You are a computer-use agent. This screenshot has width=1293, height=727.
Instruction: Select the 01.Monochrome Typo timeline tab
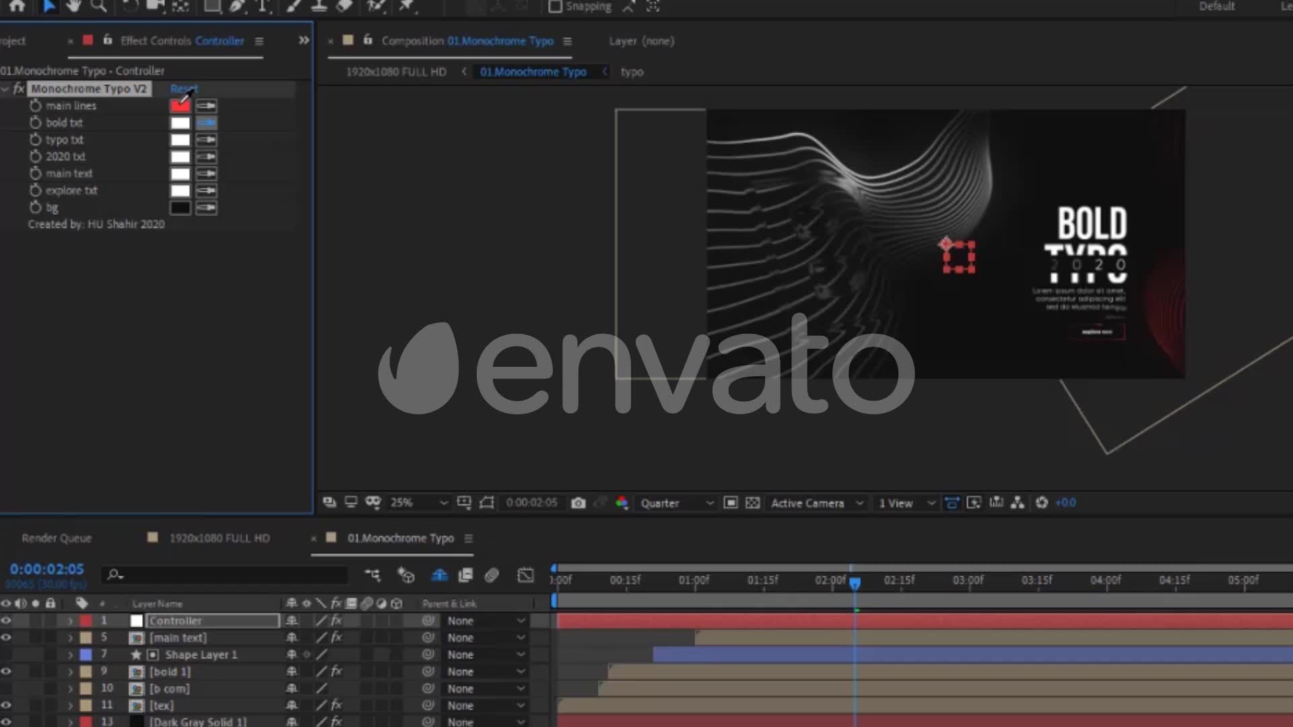tap(401, 539)
